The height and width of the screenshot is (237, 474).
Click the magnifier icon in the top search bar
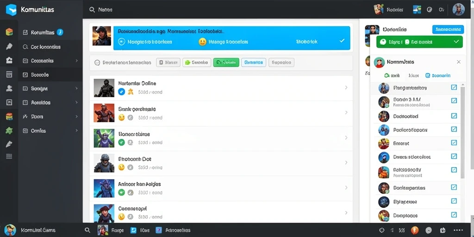(92, 10)
